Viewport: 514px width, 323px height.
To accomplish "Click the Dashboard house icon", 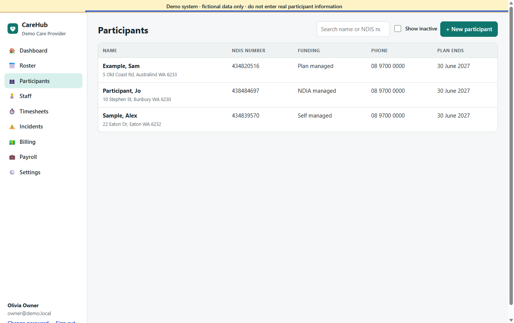I will (12, 51).
